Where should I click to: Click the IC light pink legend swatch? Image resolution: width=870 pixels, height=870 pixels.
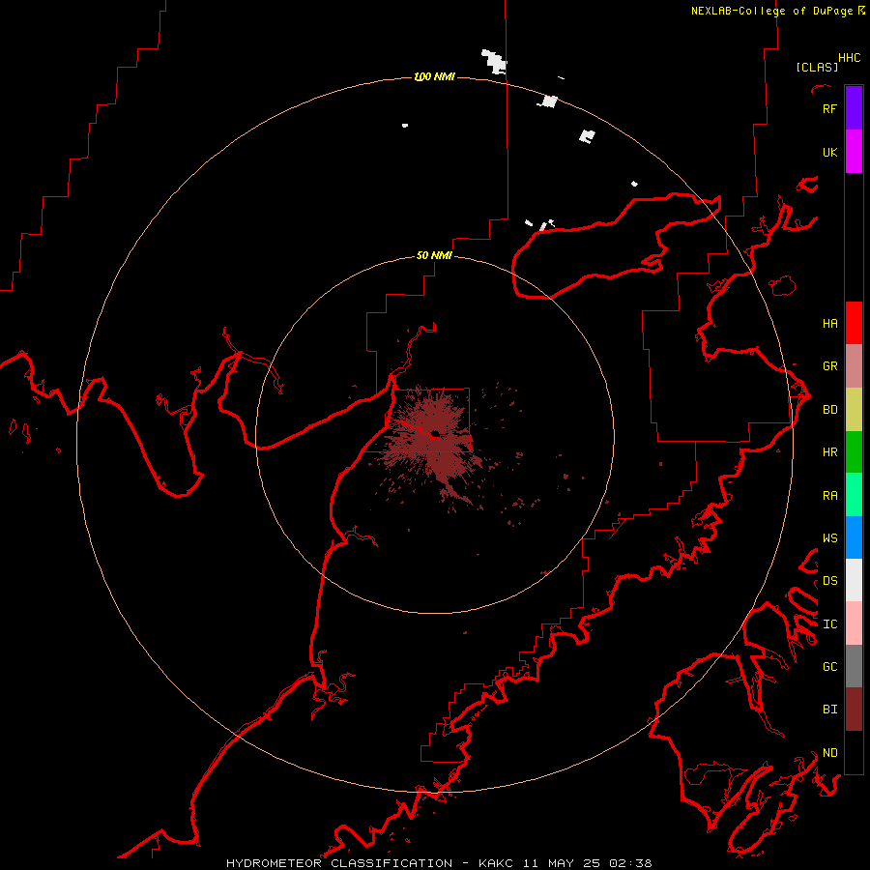(854, 623)
